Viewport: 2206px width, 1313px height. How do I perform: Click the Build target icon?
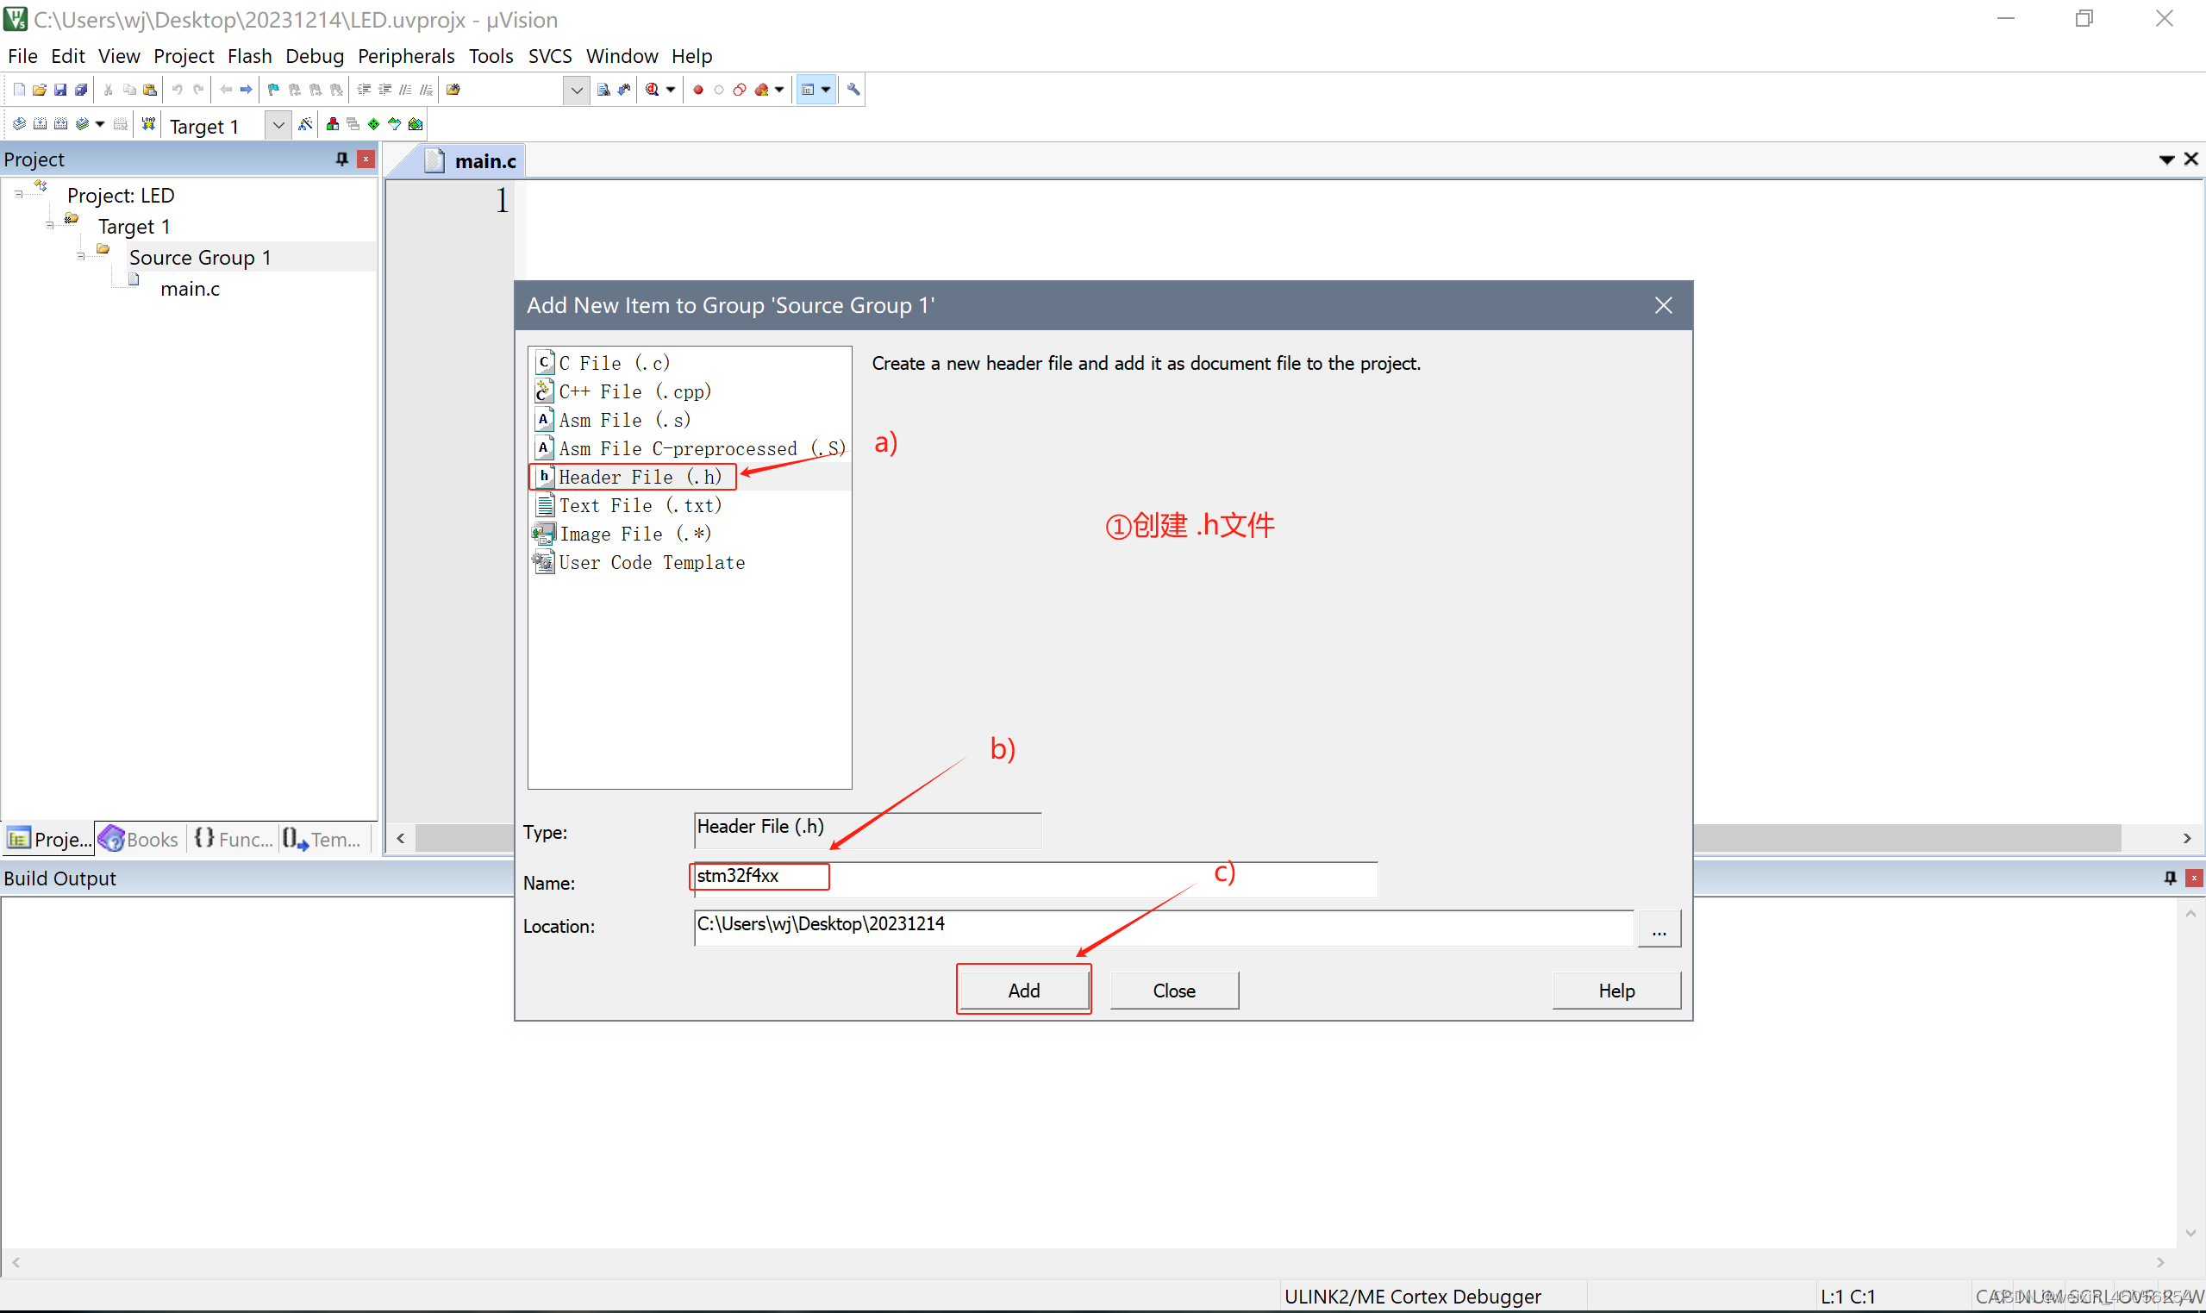[40, 124]
